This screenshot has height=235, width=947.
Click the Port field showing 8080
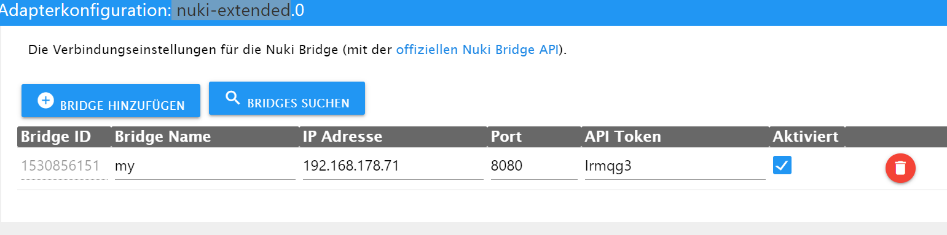534,166
